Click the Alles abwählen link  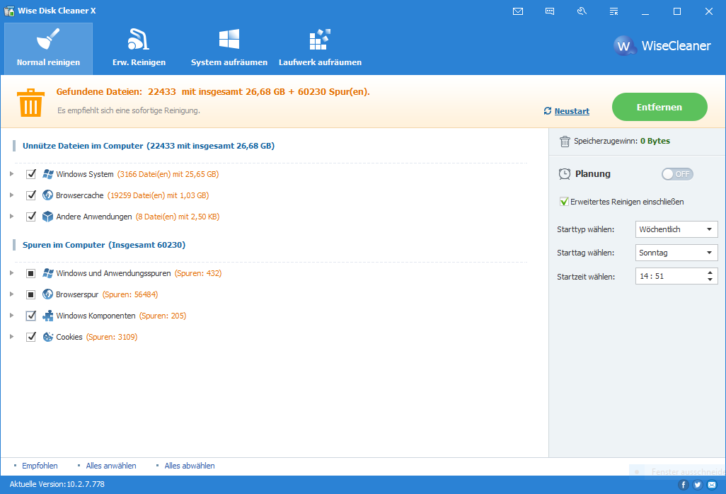pyautogui.click(x=189, y=466)
